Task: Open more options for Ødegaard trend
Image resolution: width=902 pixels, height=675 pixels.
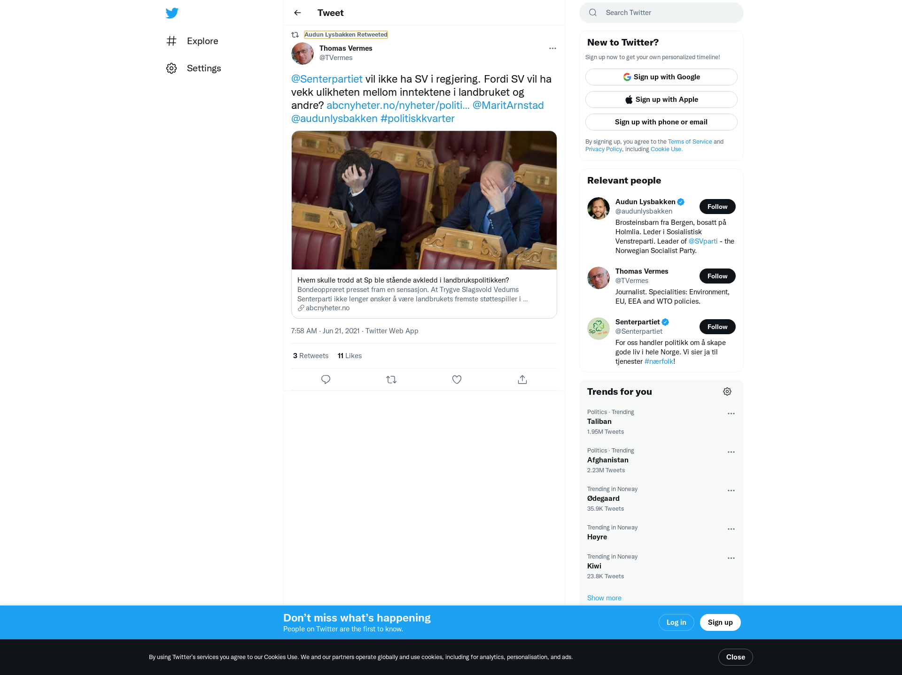Action: [x=731, y=491]
